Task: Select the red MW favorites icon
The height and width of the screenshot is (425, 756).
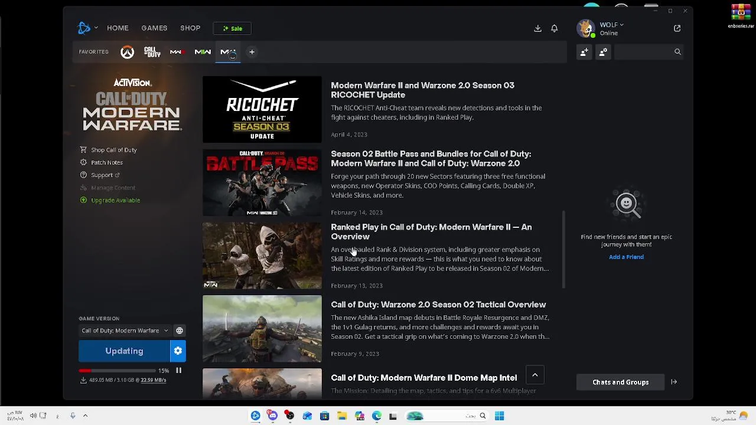Action: click(177, 52)
